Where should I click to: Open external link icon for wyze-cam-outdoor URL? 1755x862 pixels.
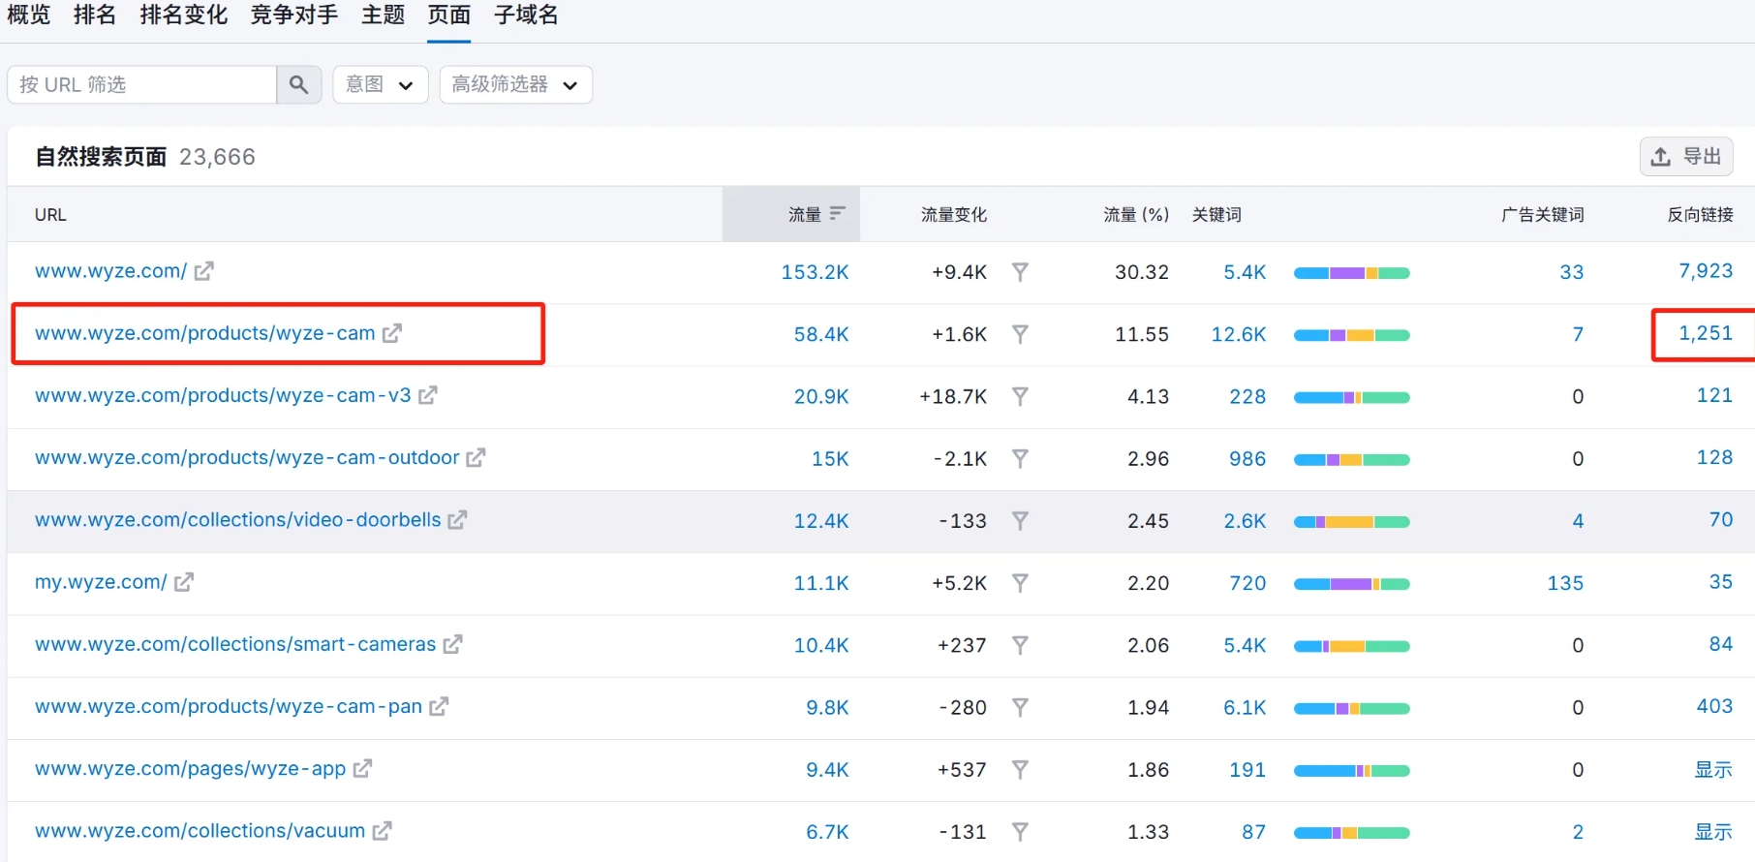click(476, 457)
